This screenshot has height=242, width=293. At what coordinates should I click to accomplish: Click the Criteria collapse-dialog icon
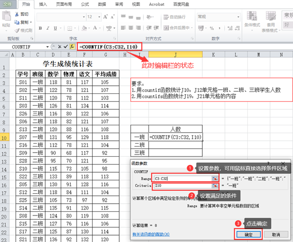tap(215, 185)
